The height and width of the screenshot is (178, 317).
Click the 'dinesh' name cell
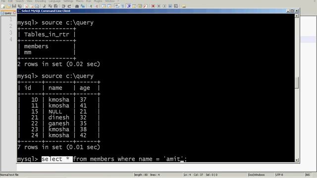[58, 118]
